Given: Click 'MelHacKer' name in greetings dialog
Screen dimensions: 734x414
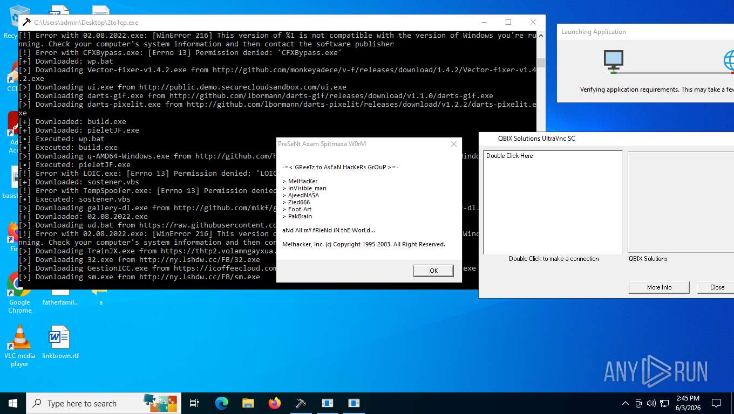Looking at the screenshot, I should [x=303, y=181].
